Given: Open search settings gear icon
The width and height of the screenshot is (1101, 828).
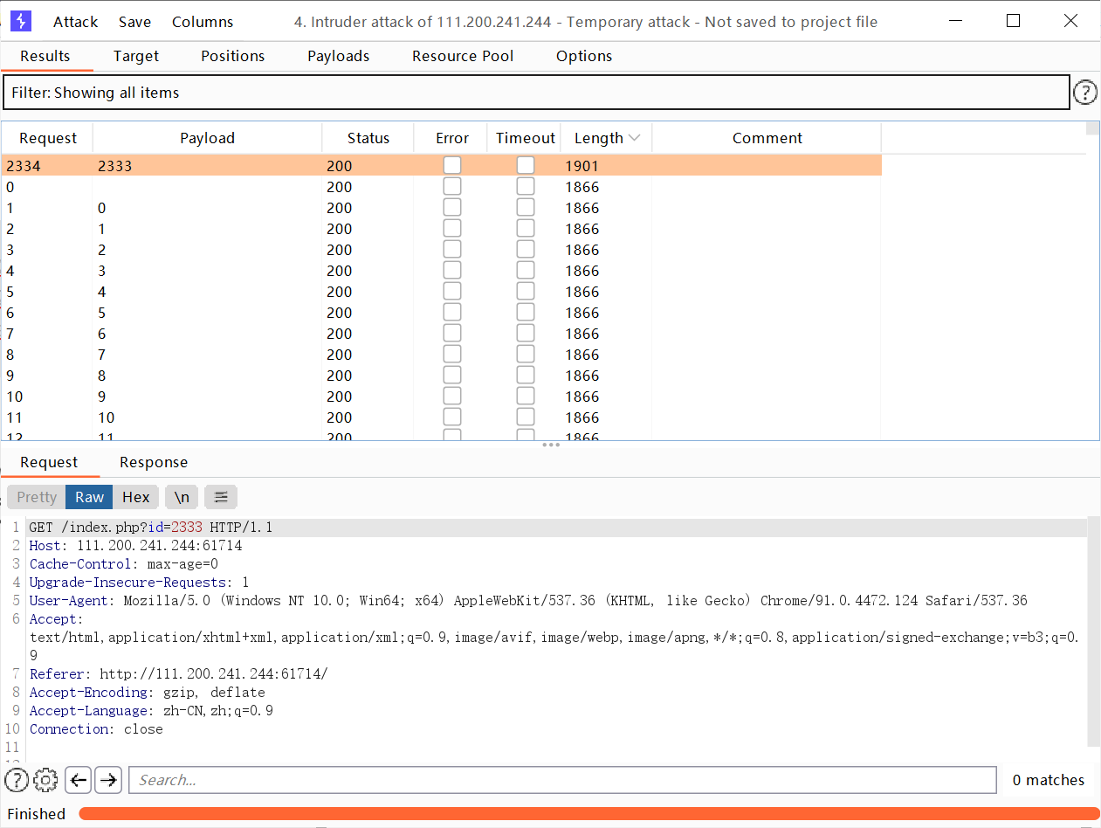Looking at the screenshot, I should (46, 780).
